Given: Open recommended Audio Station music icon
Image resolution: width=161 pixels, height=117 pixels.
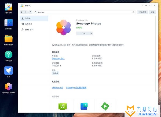Looking at the screenshot, I should (x=63, y=106).
